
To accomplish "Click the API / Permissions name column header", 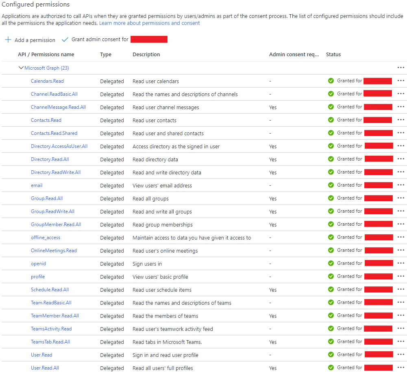I will (46, 54).
